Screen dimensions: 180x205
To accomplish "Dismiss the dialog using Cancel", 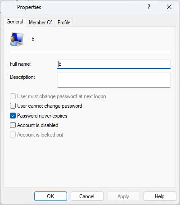I will [87, 196].
